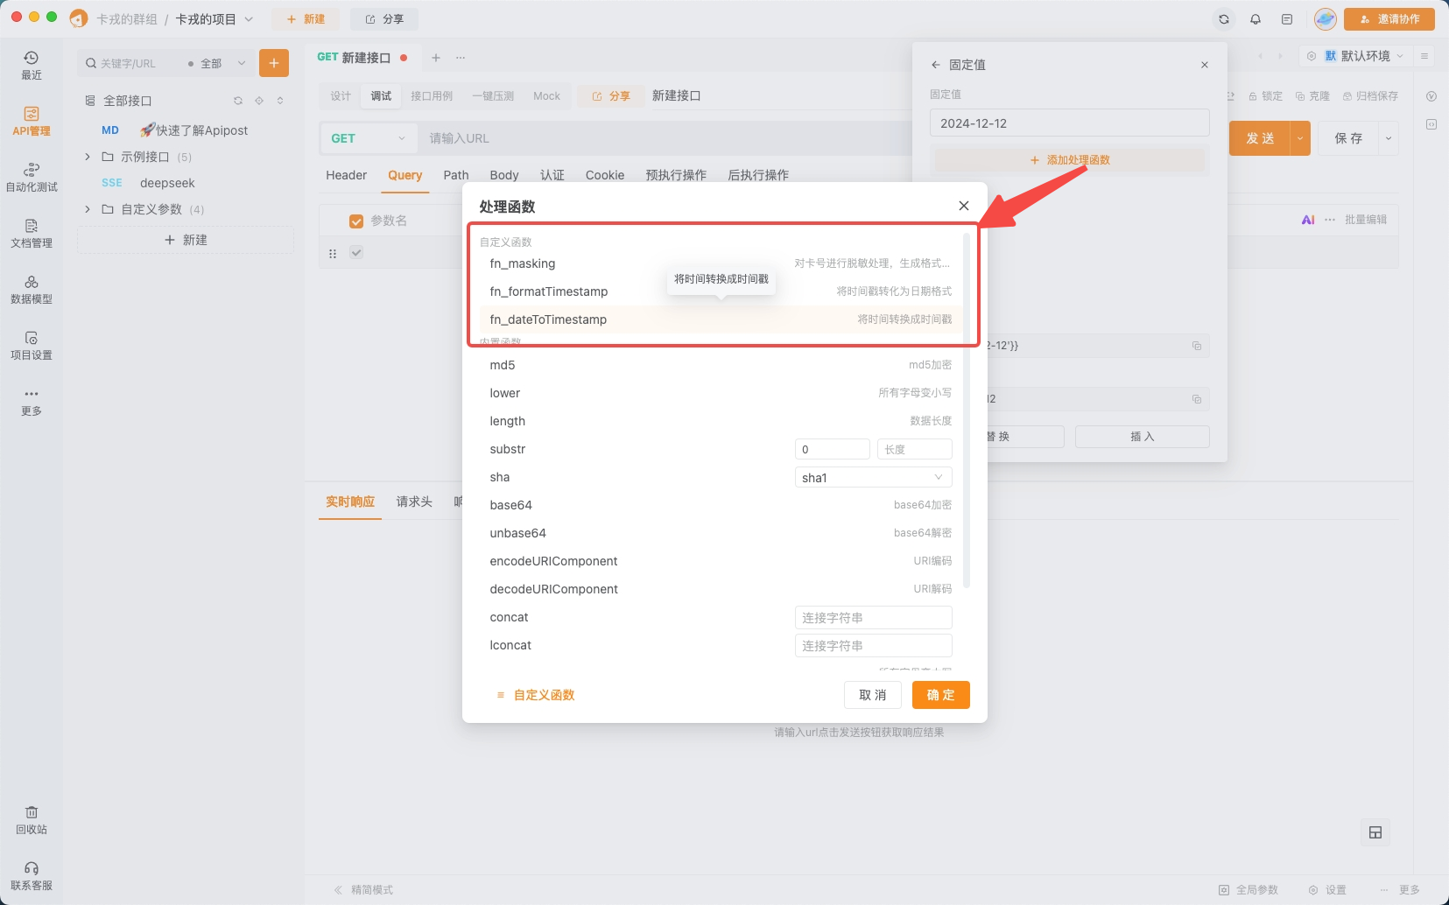This screenshot has height=905, width=1449.
Task: Open 文档管理 in the sidebar
Action: coord(32,234)
